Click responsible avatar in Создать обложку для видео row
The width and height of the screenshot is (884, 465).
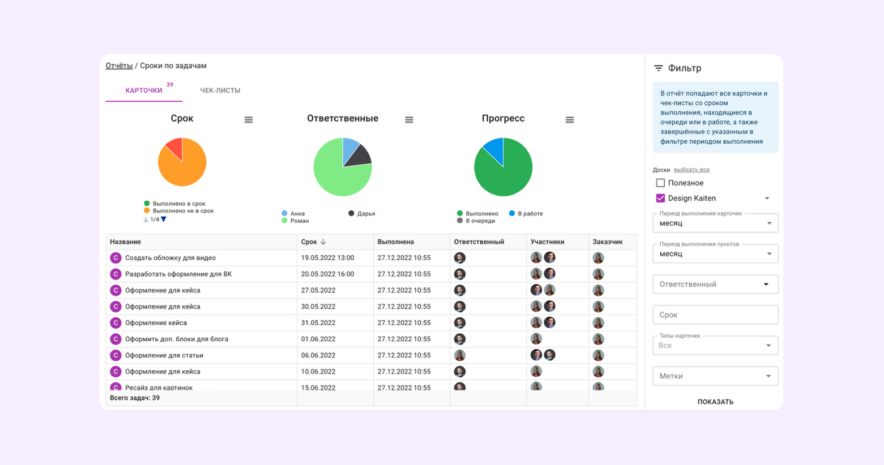[x=460, y=258]
